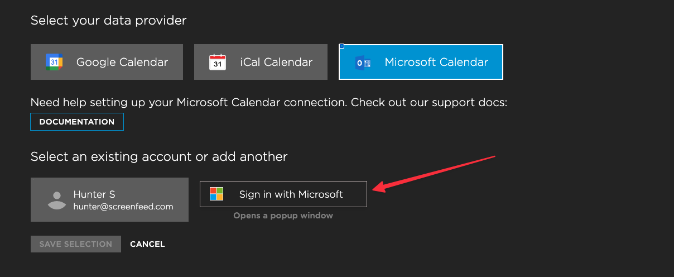Click the "Select your data provider" heading
This screenshot has width=674, height=277.
tap(108, 21)
